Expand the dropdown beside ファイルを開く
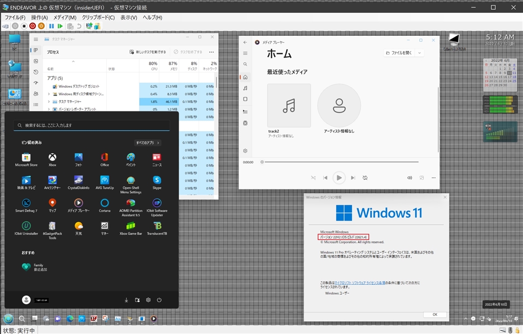523x334 pixels. (x=419, y=53)
